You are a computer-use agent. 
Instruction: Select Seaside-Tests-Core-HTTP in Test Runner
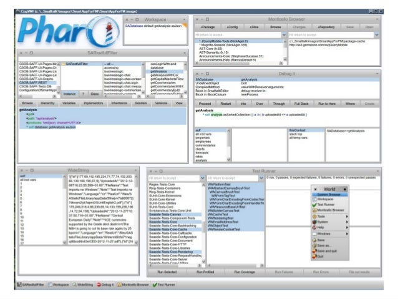[175, 244]
